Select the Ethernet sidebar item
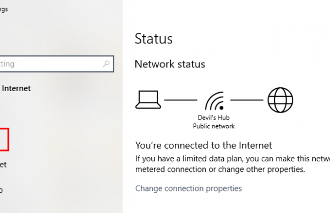Image resolution: width=330 pixels, height=213 pixels. (x=3, y=165)
